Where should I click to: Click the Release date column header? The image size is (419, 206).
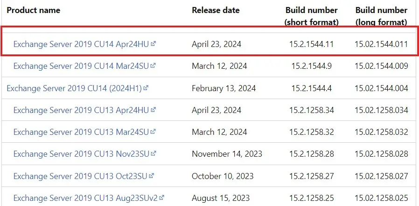tap(216, 10)
